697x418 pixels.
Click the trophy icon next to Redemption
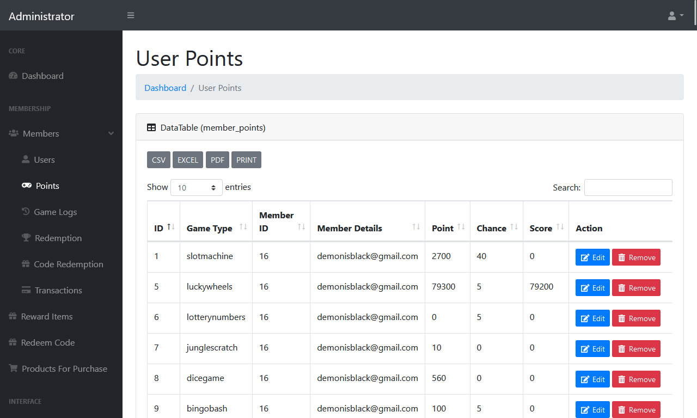(26, 238)
